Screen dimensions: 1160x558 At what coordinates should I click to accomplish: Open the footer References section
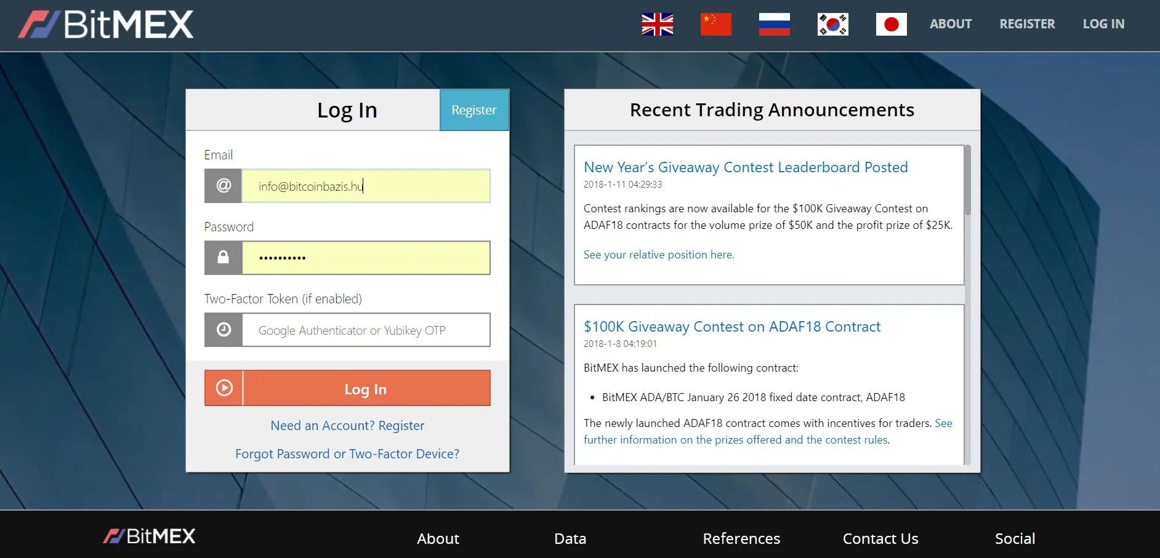[741, 539]
